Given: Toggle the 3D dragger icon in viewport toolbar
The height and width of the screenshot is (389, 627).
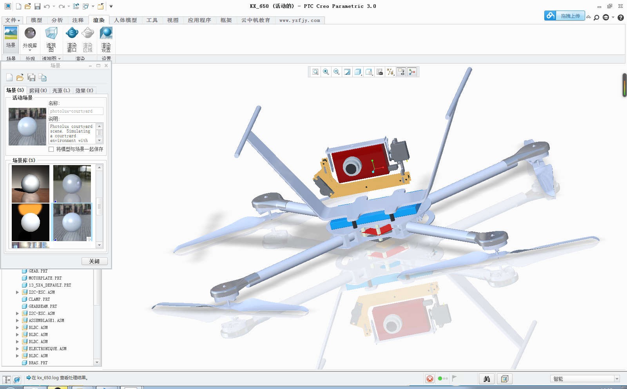Looking at the screenshot, I should (x=411, y=72).
